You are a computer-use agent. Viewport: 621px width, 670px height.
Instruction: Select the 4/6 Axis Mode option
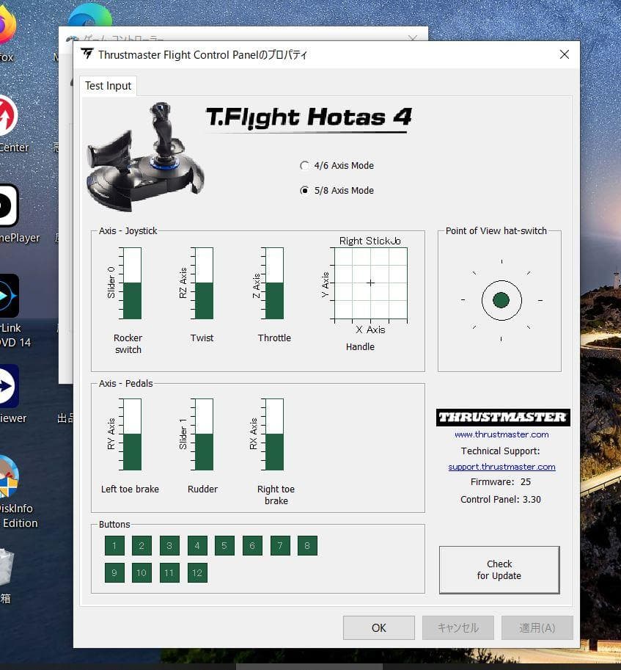tap(305, 166)
